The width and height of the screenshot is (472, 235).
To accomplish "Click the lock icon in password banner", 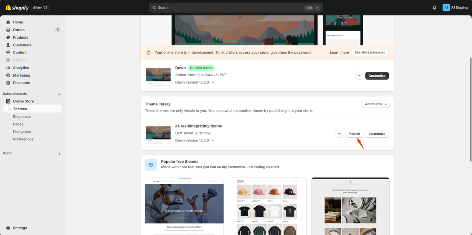I will [x=149, y=53].
